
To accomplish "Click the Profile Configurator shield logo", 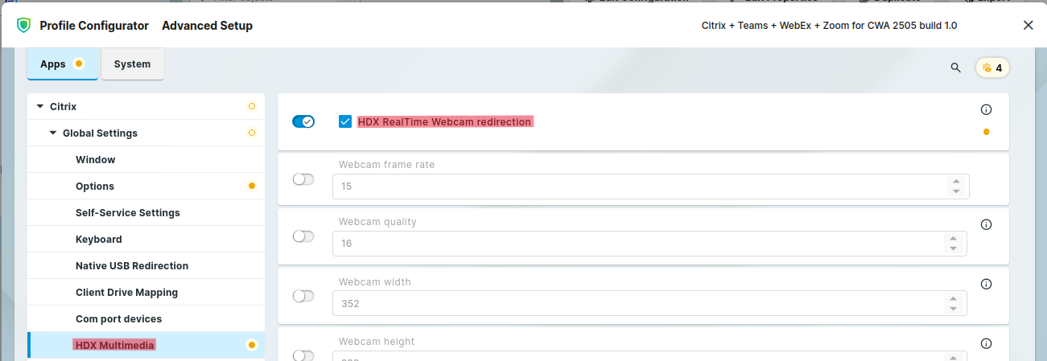I will click(x=23, y=25).
